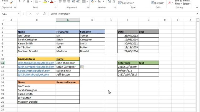
Task: Align text right
Action: coord(69,2)
